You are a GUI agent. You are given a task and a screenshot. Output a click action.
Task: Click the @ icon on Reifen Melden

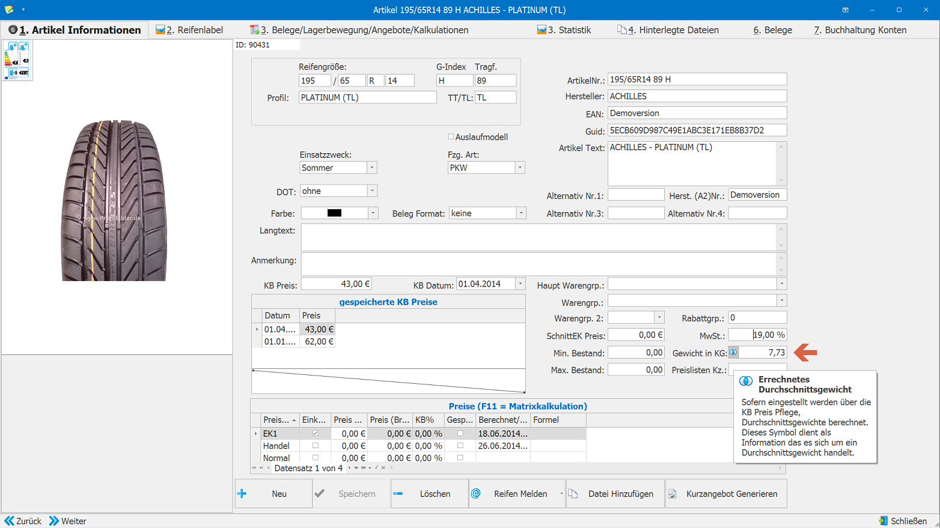(475, 494)
